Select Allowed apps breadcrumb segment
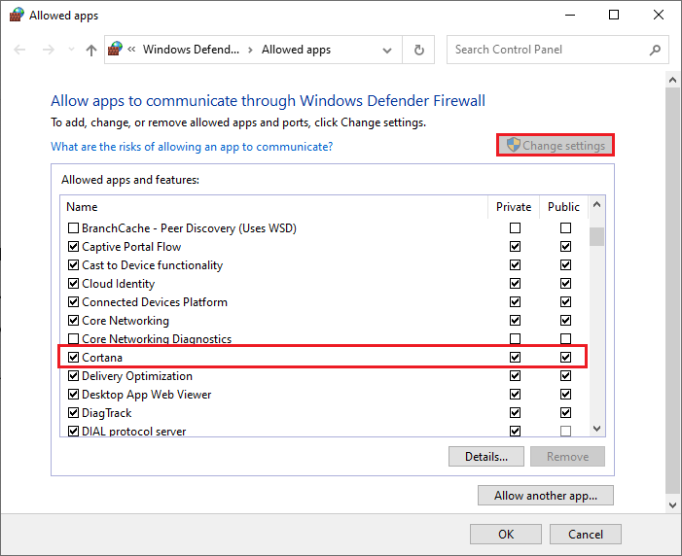Image resolution: width=682 pixels, height=556 pixels. [x=296, y=50]
